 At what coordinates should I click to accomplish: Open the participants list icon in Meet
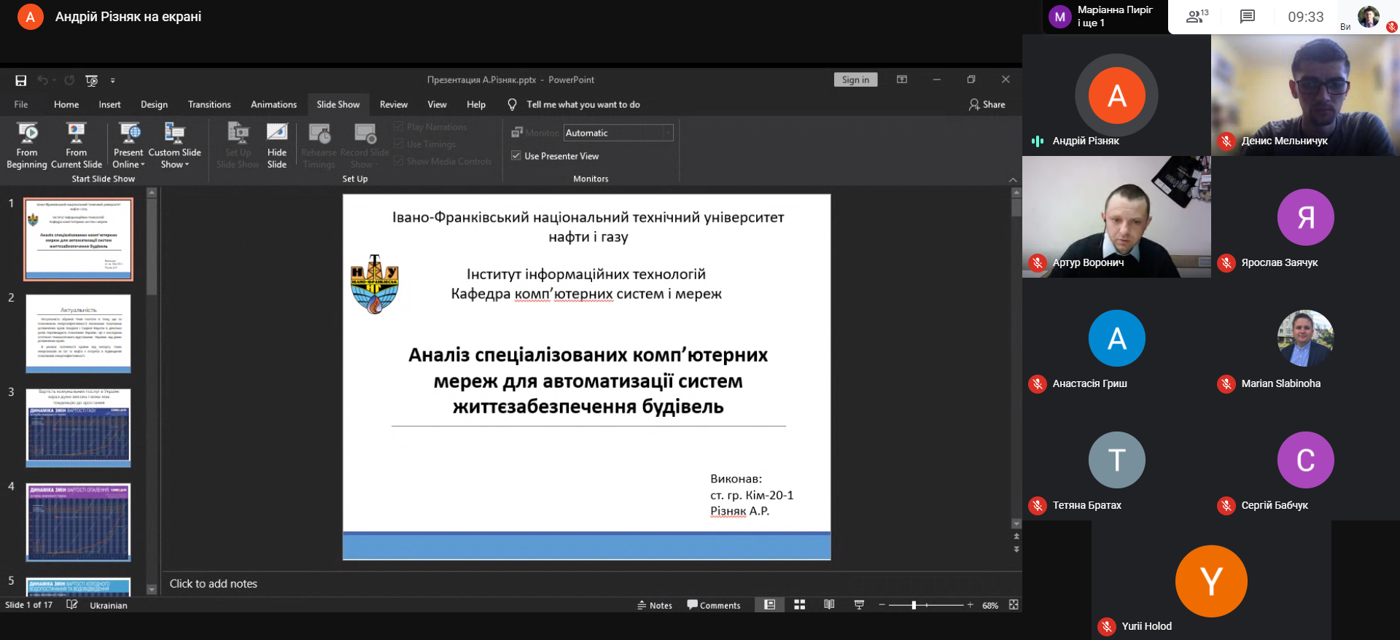pos(1197,16)
